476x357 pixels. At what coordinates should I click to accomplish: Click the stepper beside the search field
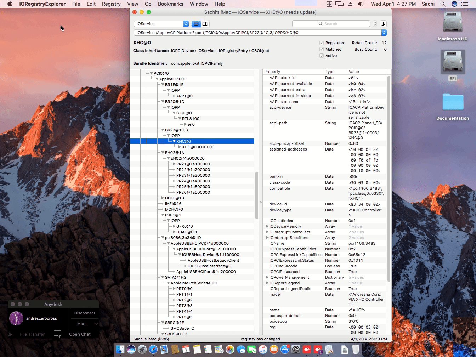(x=375, y=24)
